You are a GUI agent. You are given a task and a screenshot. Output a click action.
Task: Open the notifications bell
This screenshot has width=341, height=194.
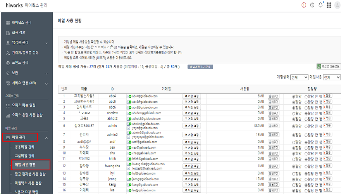click(320, 5)
